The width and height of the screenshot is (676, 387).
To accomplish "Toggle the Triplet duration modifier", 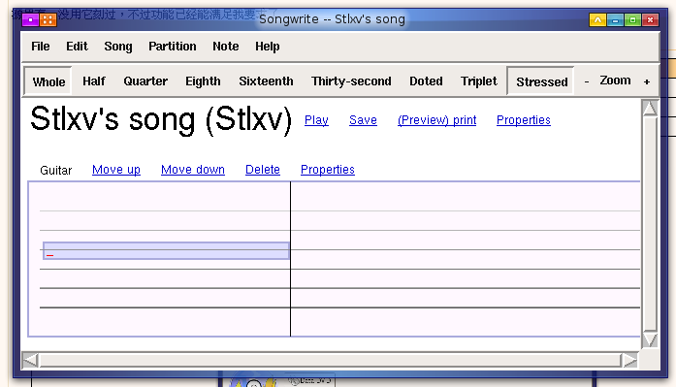I will point(478,81).
